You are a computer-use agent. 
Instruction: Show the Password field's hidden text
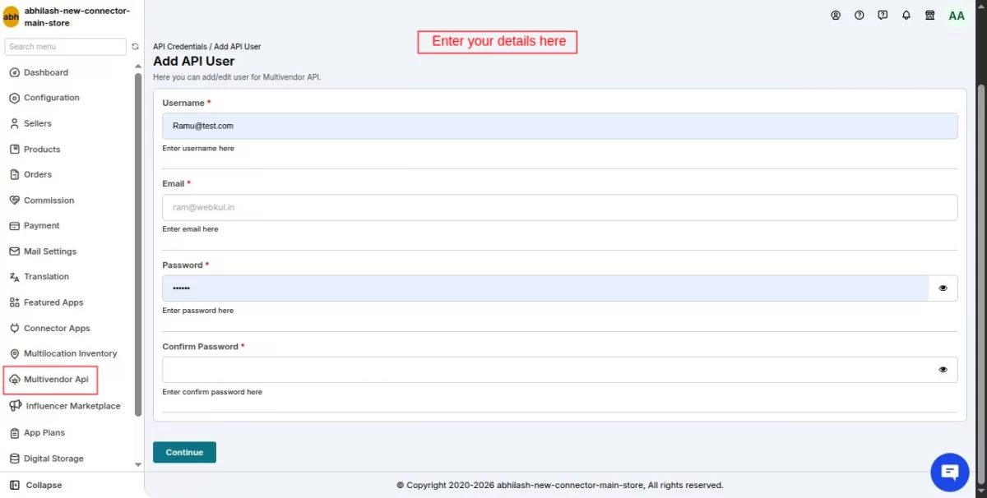pyautogui.click(x=943, y=288)
